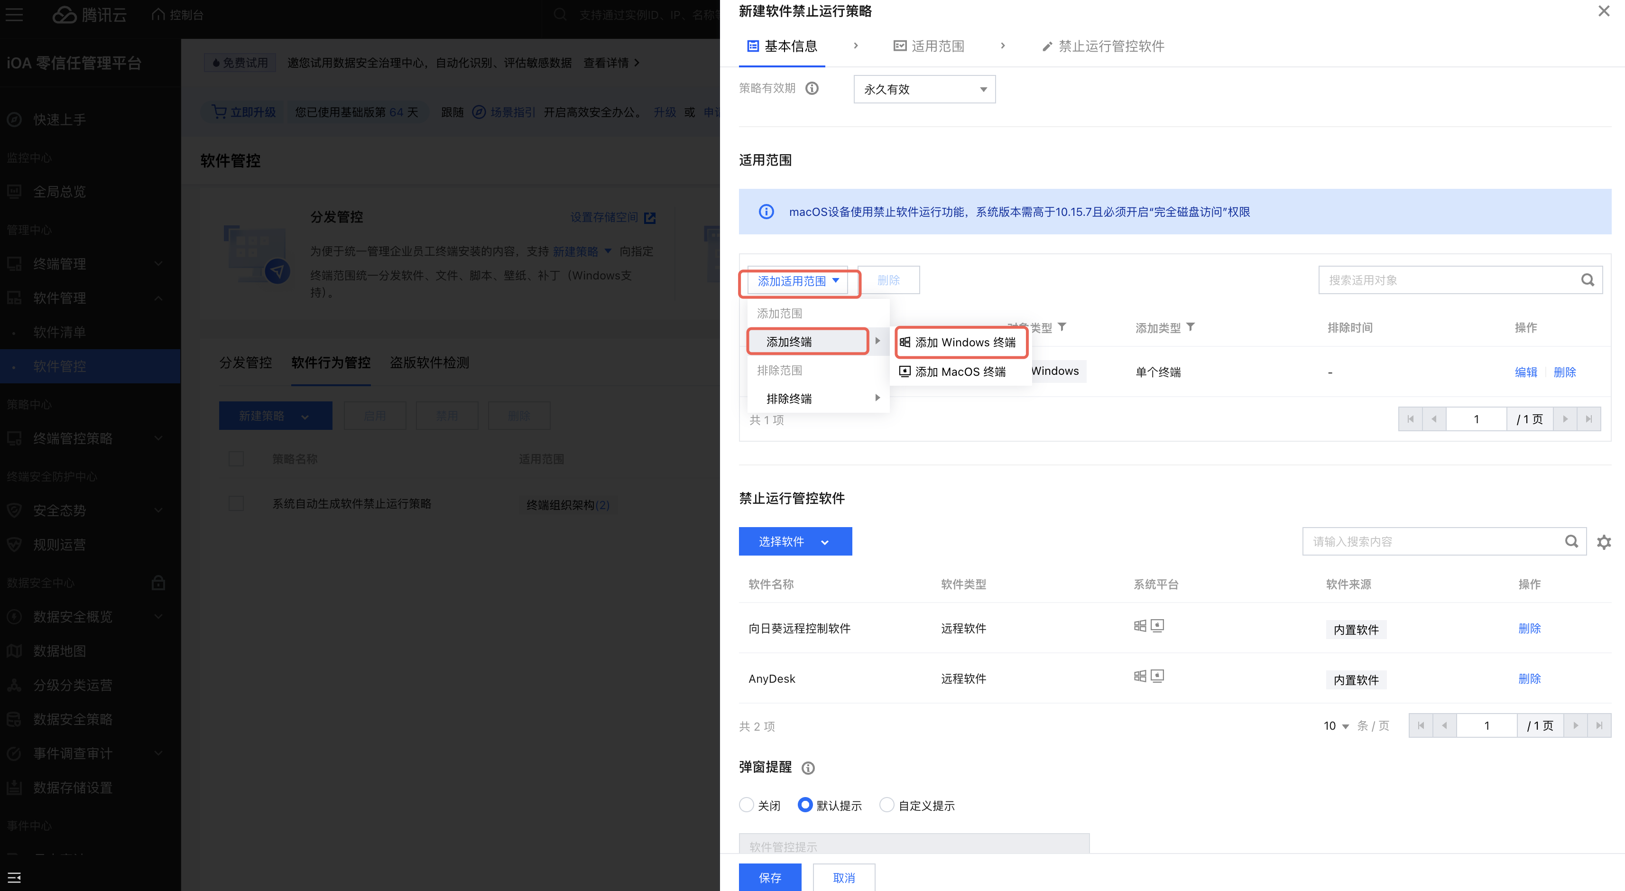
Task: Select the 自定义提示 radio option
Action: tap(886, 805)
